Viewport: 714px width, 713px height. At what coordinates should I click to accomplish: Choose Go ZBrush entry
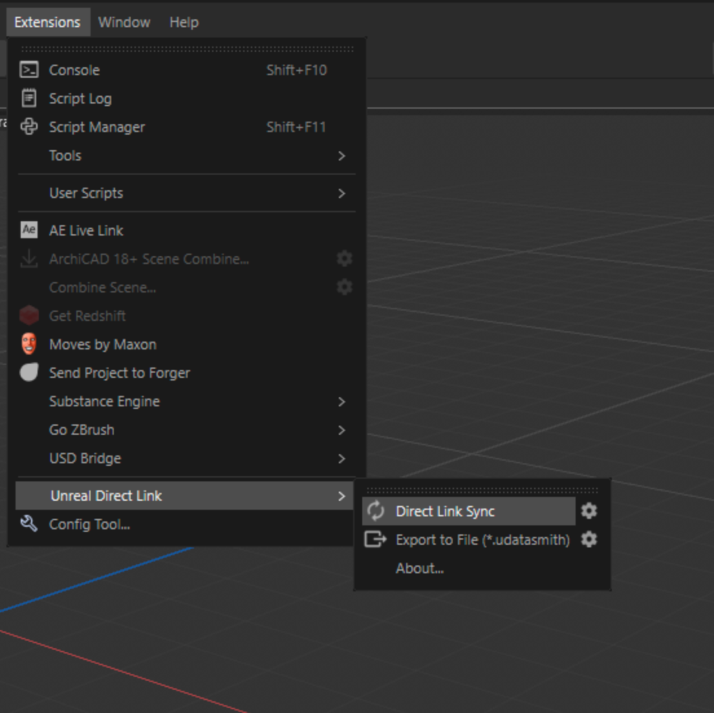pos(186,430)
